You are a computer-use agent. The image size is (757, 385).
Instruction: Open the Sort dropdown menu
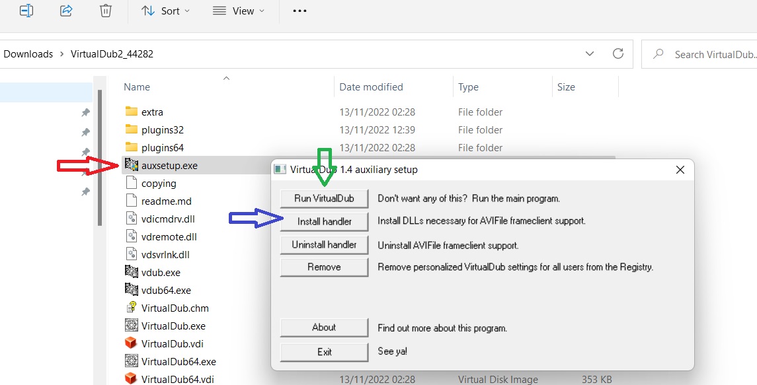pos(165,11)
